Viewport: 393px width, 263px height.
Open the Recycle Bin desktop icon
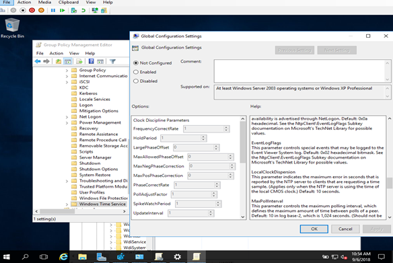tap(12, 28)
